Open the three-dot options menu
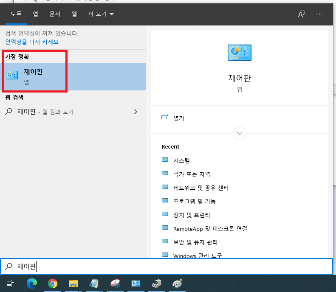Screen dimensions: 336x292 pyautogui.click(x=319, y=14)
